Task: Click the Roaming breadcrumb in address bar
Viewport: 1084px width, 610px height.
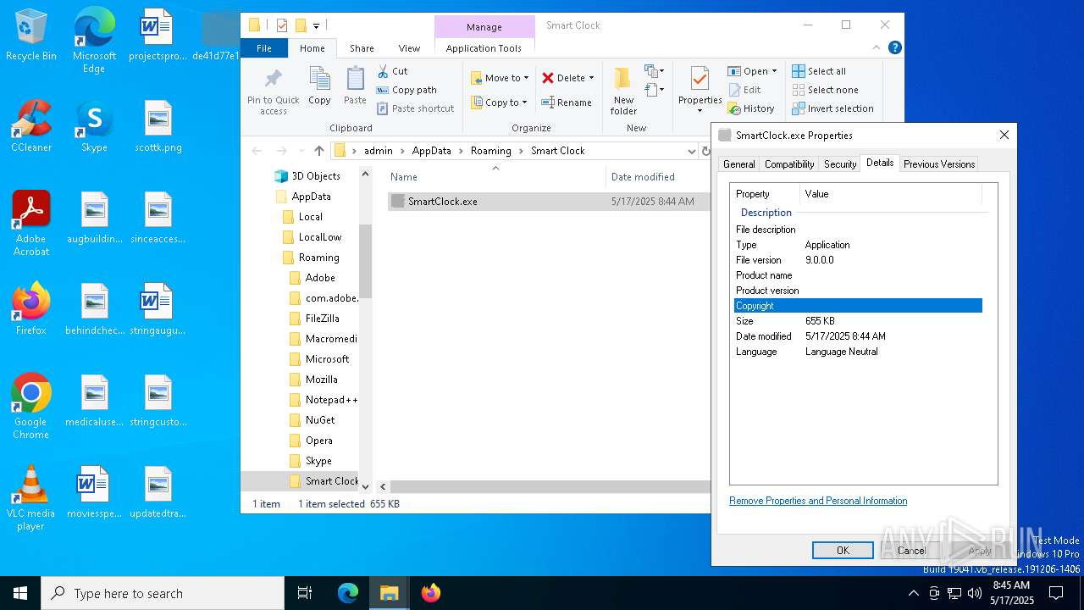Action: [491, 151]
